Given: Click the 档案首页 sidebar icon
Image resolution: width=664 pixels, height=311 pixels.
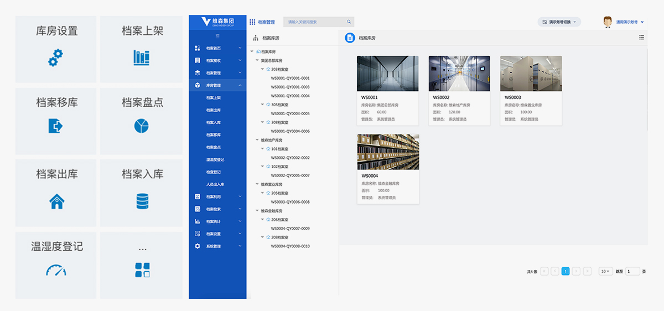Looking at the screenshot, I should (198, 48).
